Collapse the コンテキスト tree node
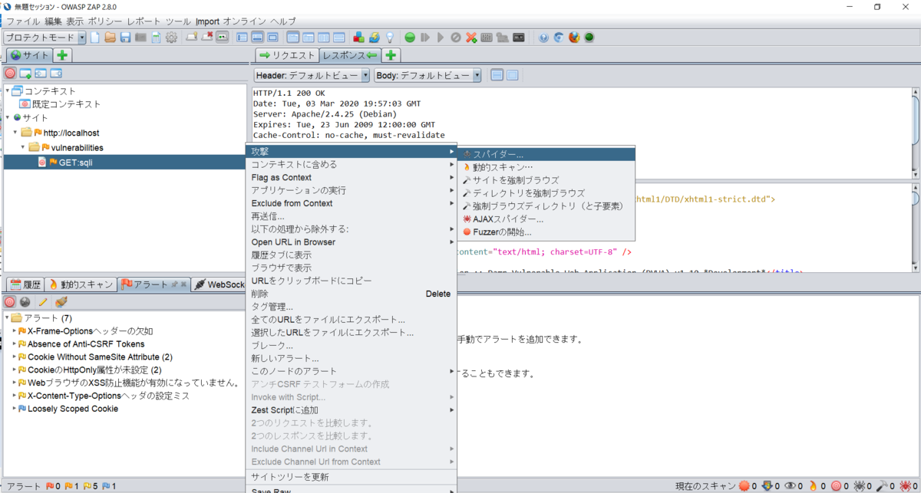The width and height of the screenshot is (921, 493). tap(7, 90)
